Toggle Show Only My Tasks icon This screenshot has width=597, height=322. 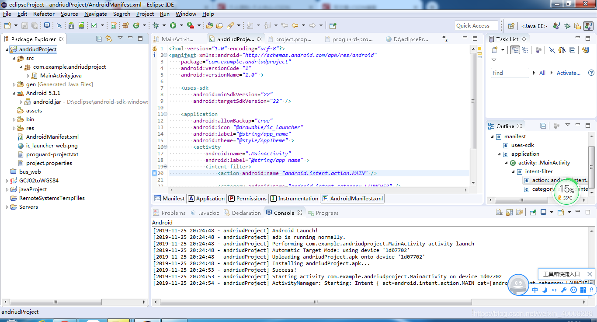tap(562, 50)
